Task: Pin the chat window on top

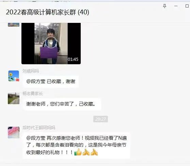Action: 164,6
